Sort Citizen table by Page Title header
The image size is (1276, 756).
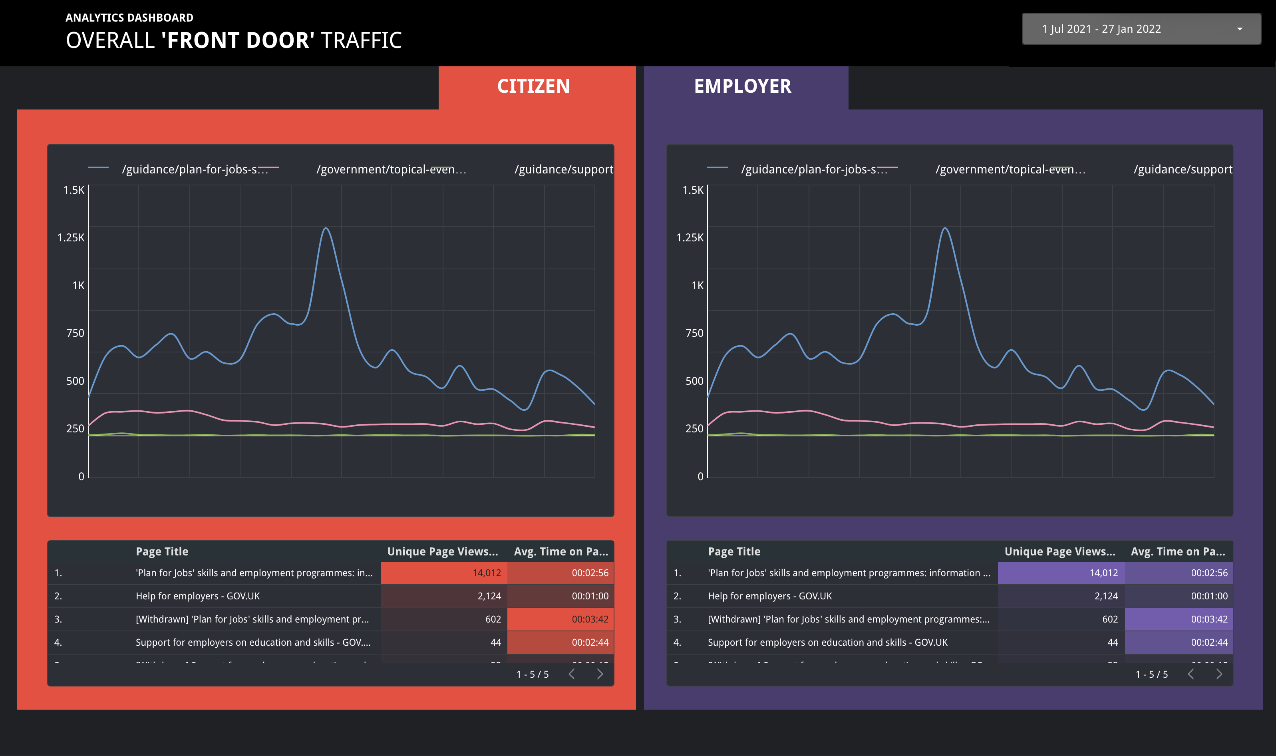click(x=162, y=551)
